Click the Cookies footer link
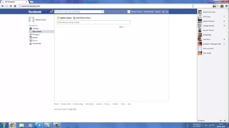The height and width of the screenshot is (128, 229). click(x=115, y=104)
